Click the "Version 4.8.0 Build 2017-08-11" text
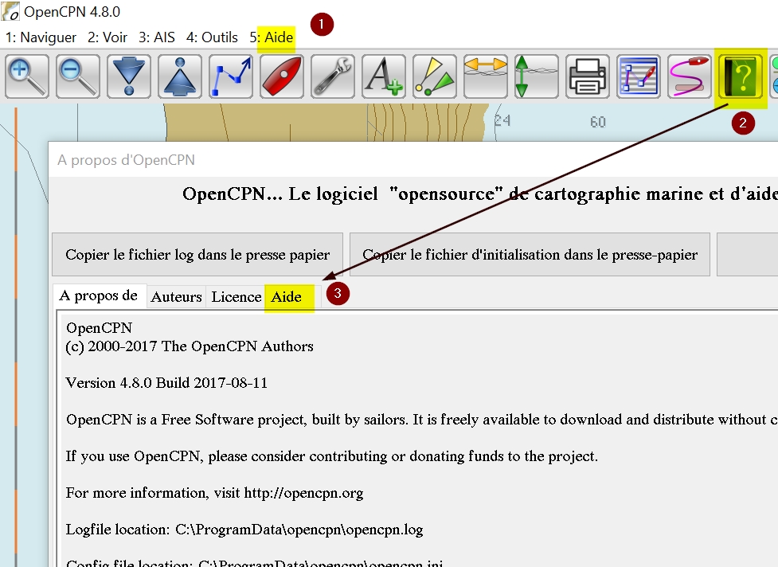 [x=166, y=383]
